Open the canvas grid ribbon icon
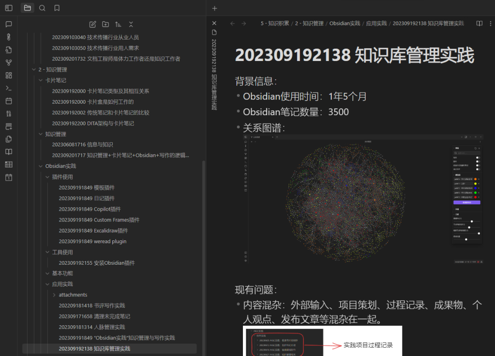 tap(9, 75)
